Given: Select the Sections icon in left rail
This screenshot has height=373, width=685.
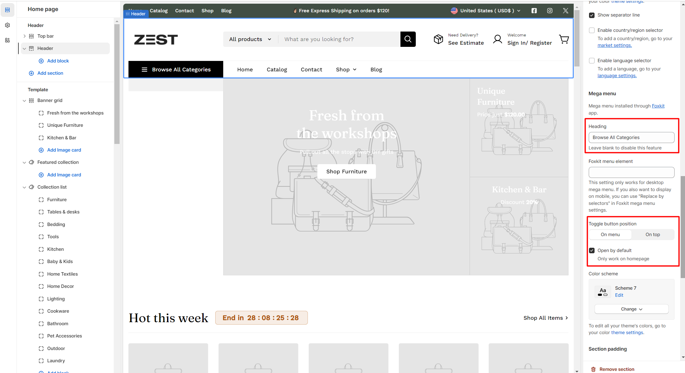Looking at the screenshot, I should click(7, 10).
